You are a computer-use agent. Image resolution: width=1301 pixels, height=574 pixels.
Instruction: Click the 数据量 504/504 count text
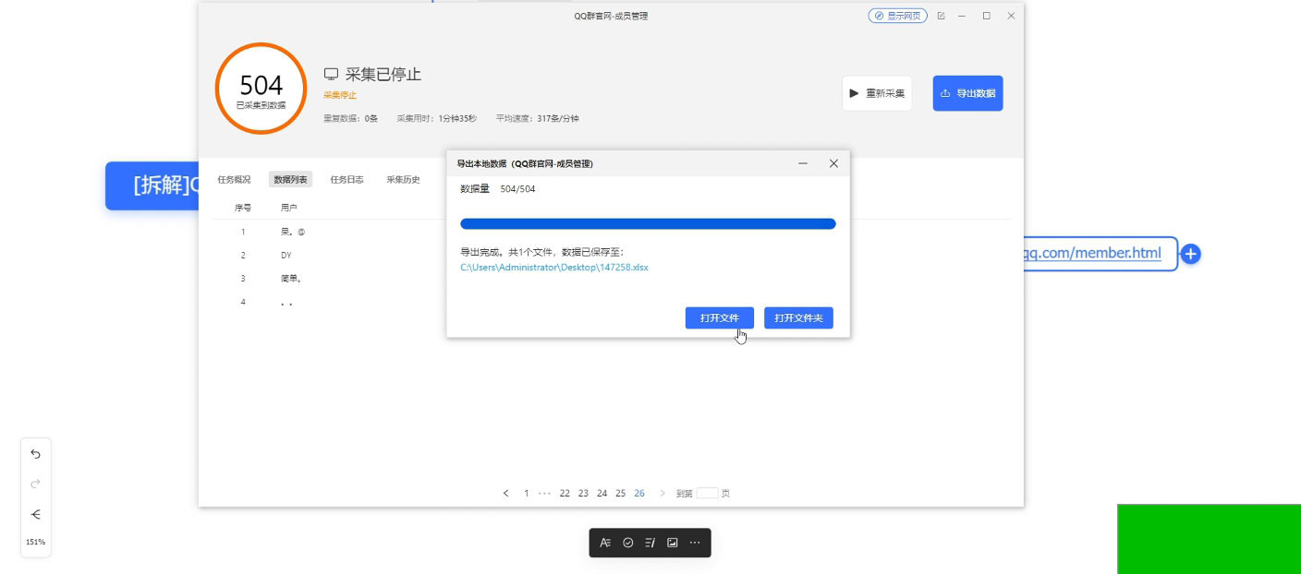coord(497,189)
